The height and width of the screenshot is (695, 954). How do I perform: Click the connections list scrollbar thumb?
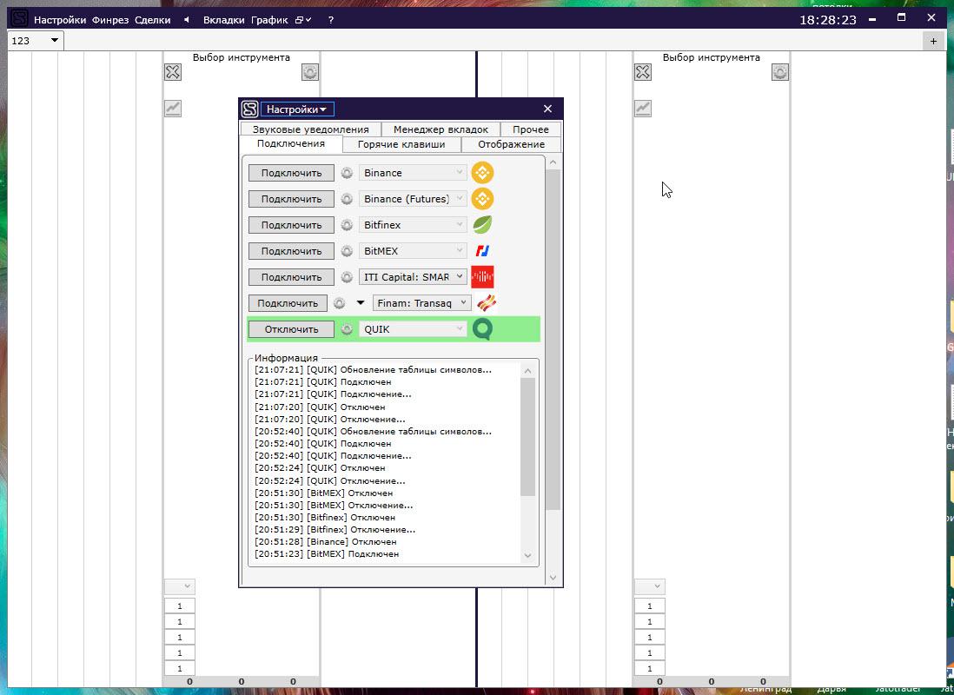553,340
